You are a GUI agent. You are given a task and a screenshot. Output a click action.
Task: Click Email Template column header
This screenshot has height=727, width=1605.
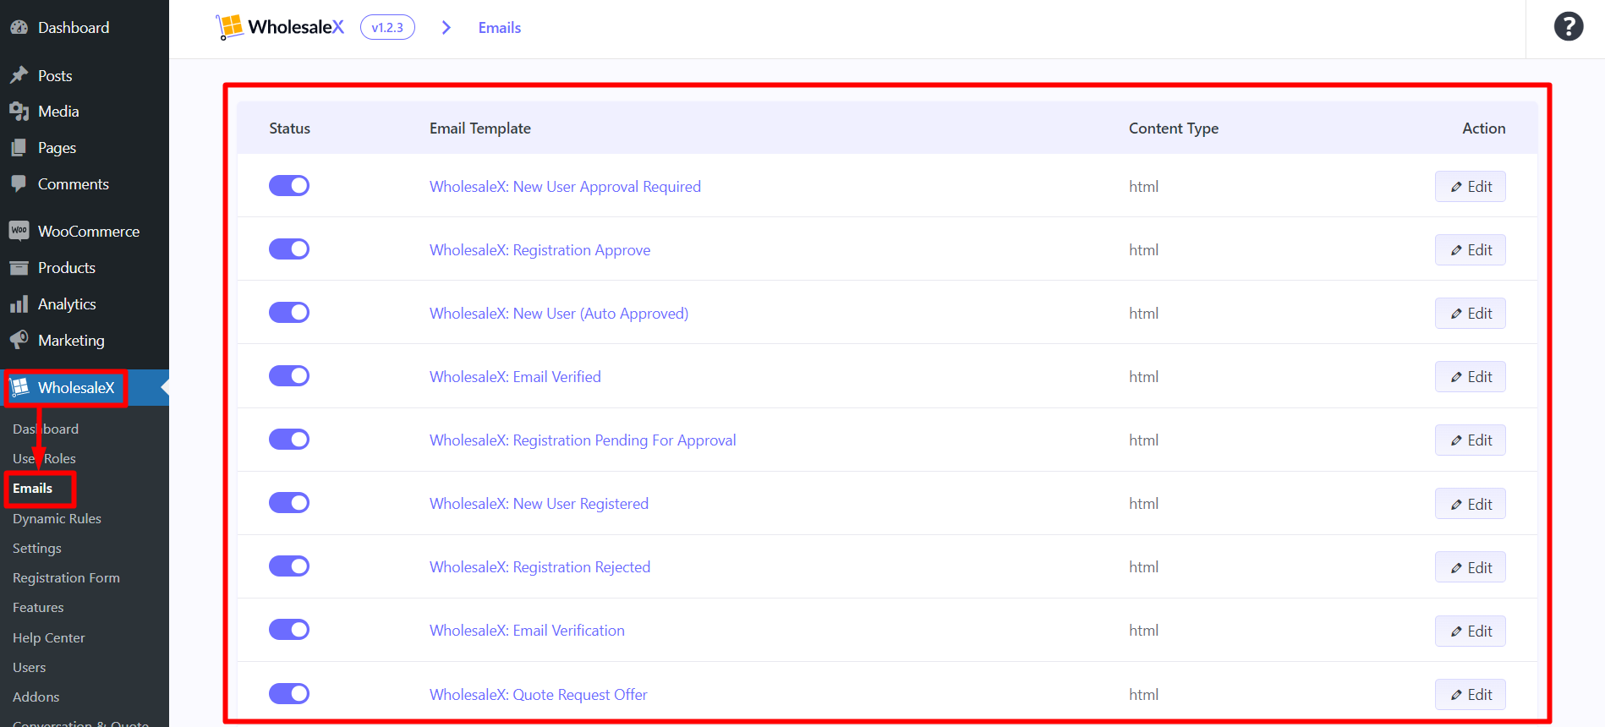pyautogui.click(x=480, y=128)
